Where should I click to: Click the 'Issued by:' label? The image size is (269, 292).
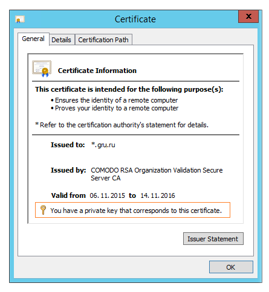pyautogui.click(x=68, y=170)
